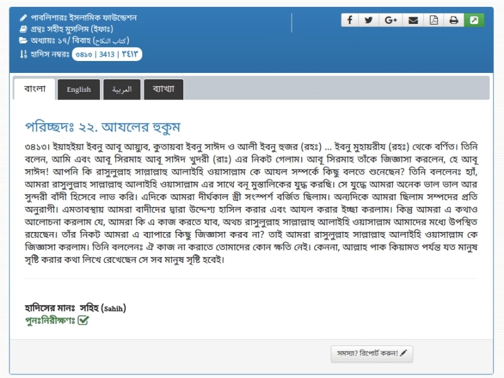Print the hadith with the printer icon
The width and height of the screenshot is (504, 378).
454,20
